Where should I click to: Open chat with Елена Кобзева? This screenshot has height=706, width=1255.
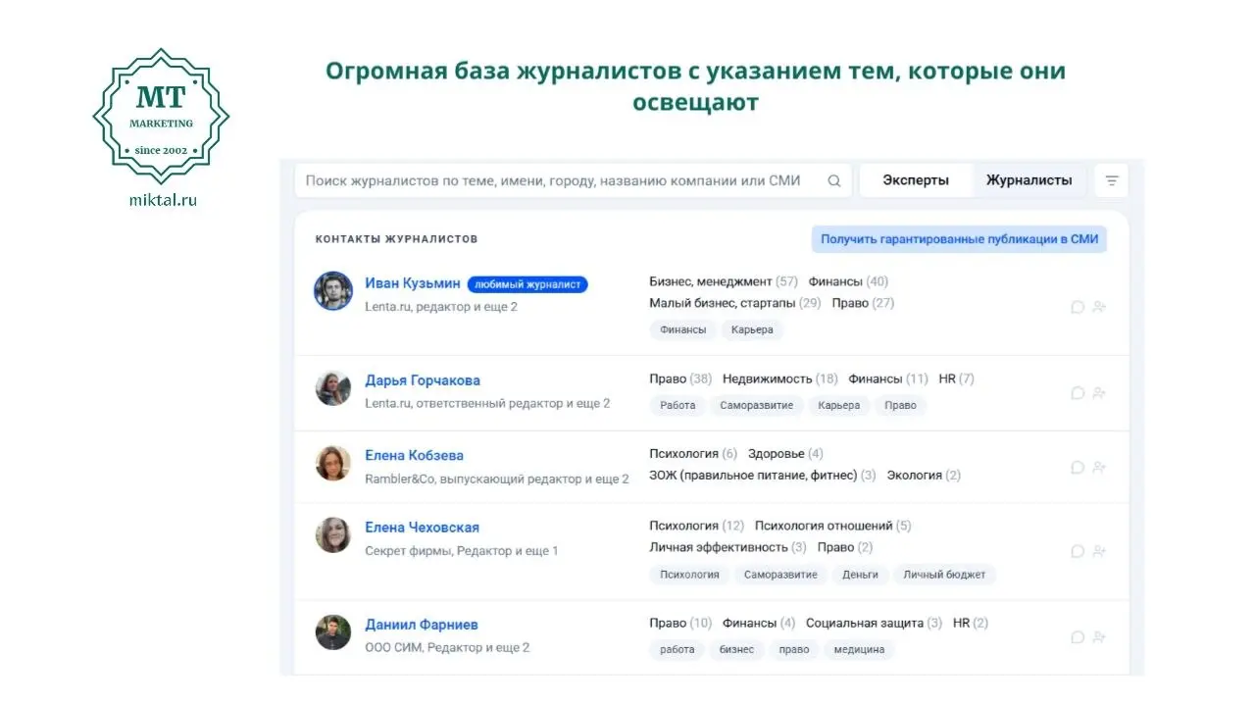[1078, 467]
